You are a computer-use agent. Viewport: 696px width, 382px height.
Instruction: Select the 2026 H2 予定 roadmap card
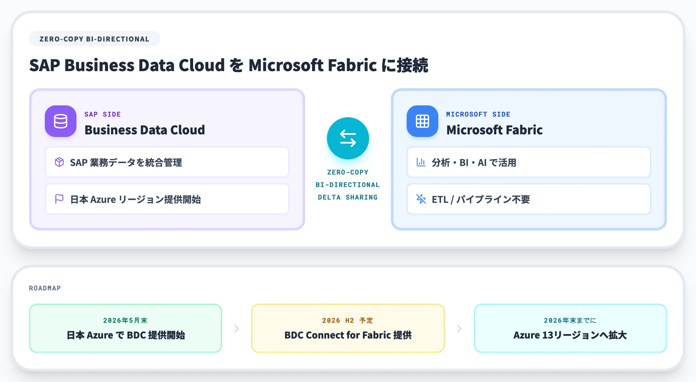[x=348, y=328]
